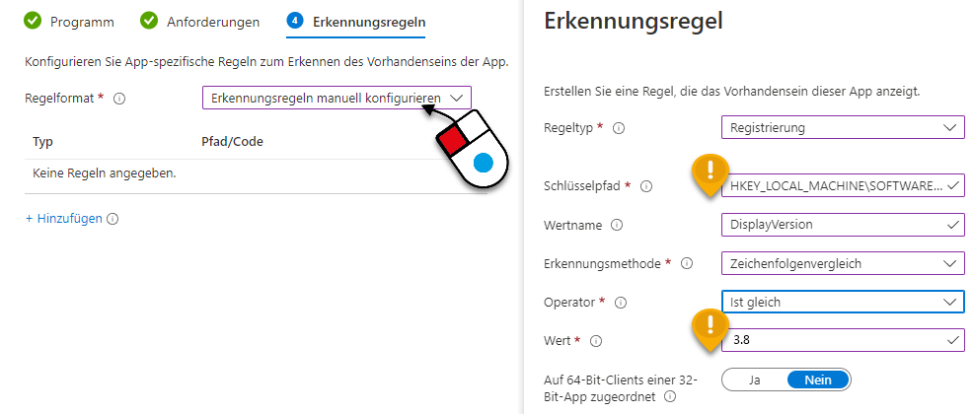Click the info icon next to Wertname

[616, 225]
